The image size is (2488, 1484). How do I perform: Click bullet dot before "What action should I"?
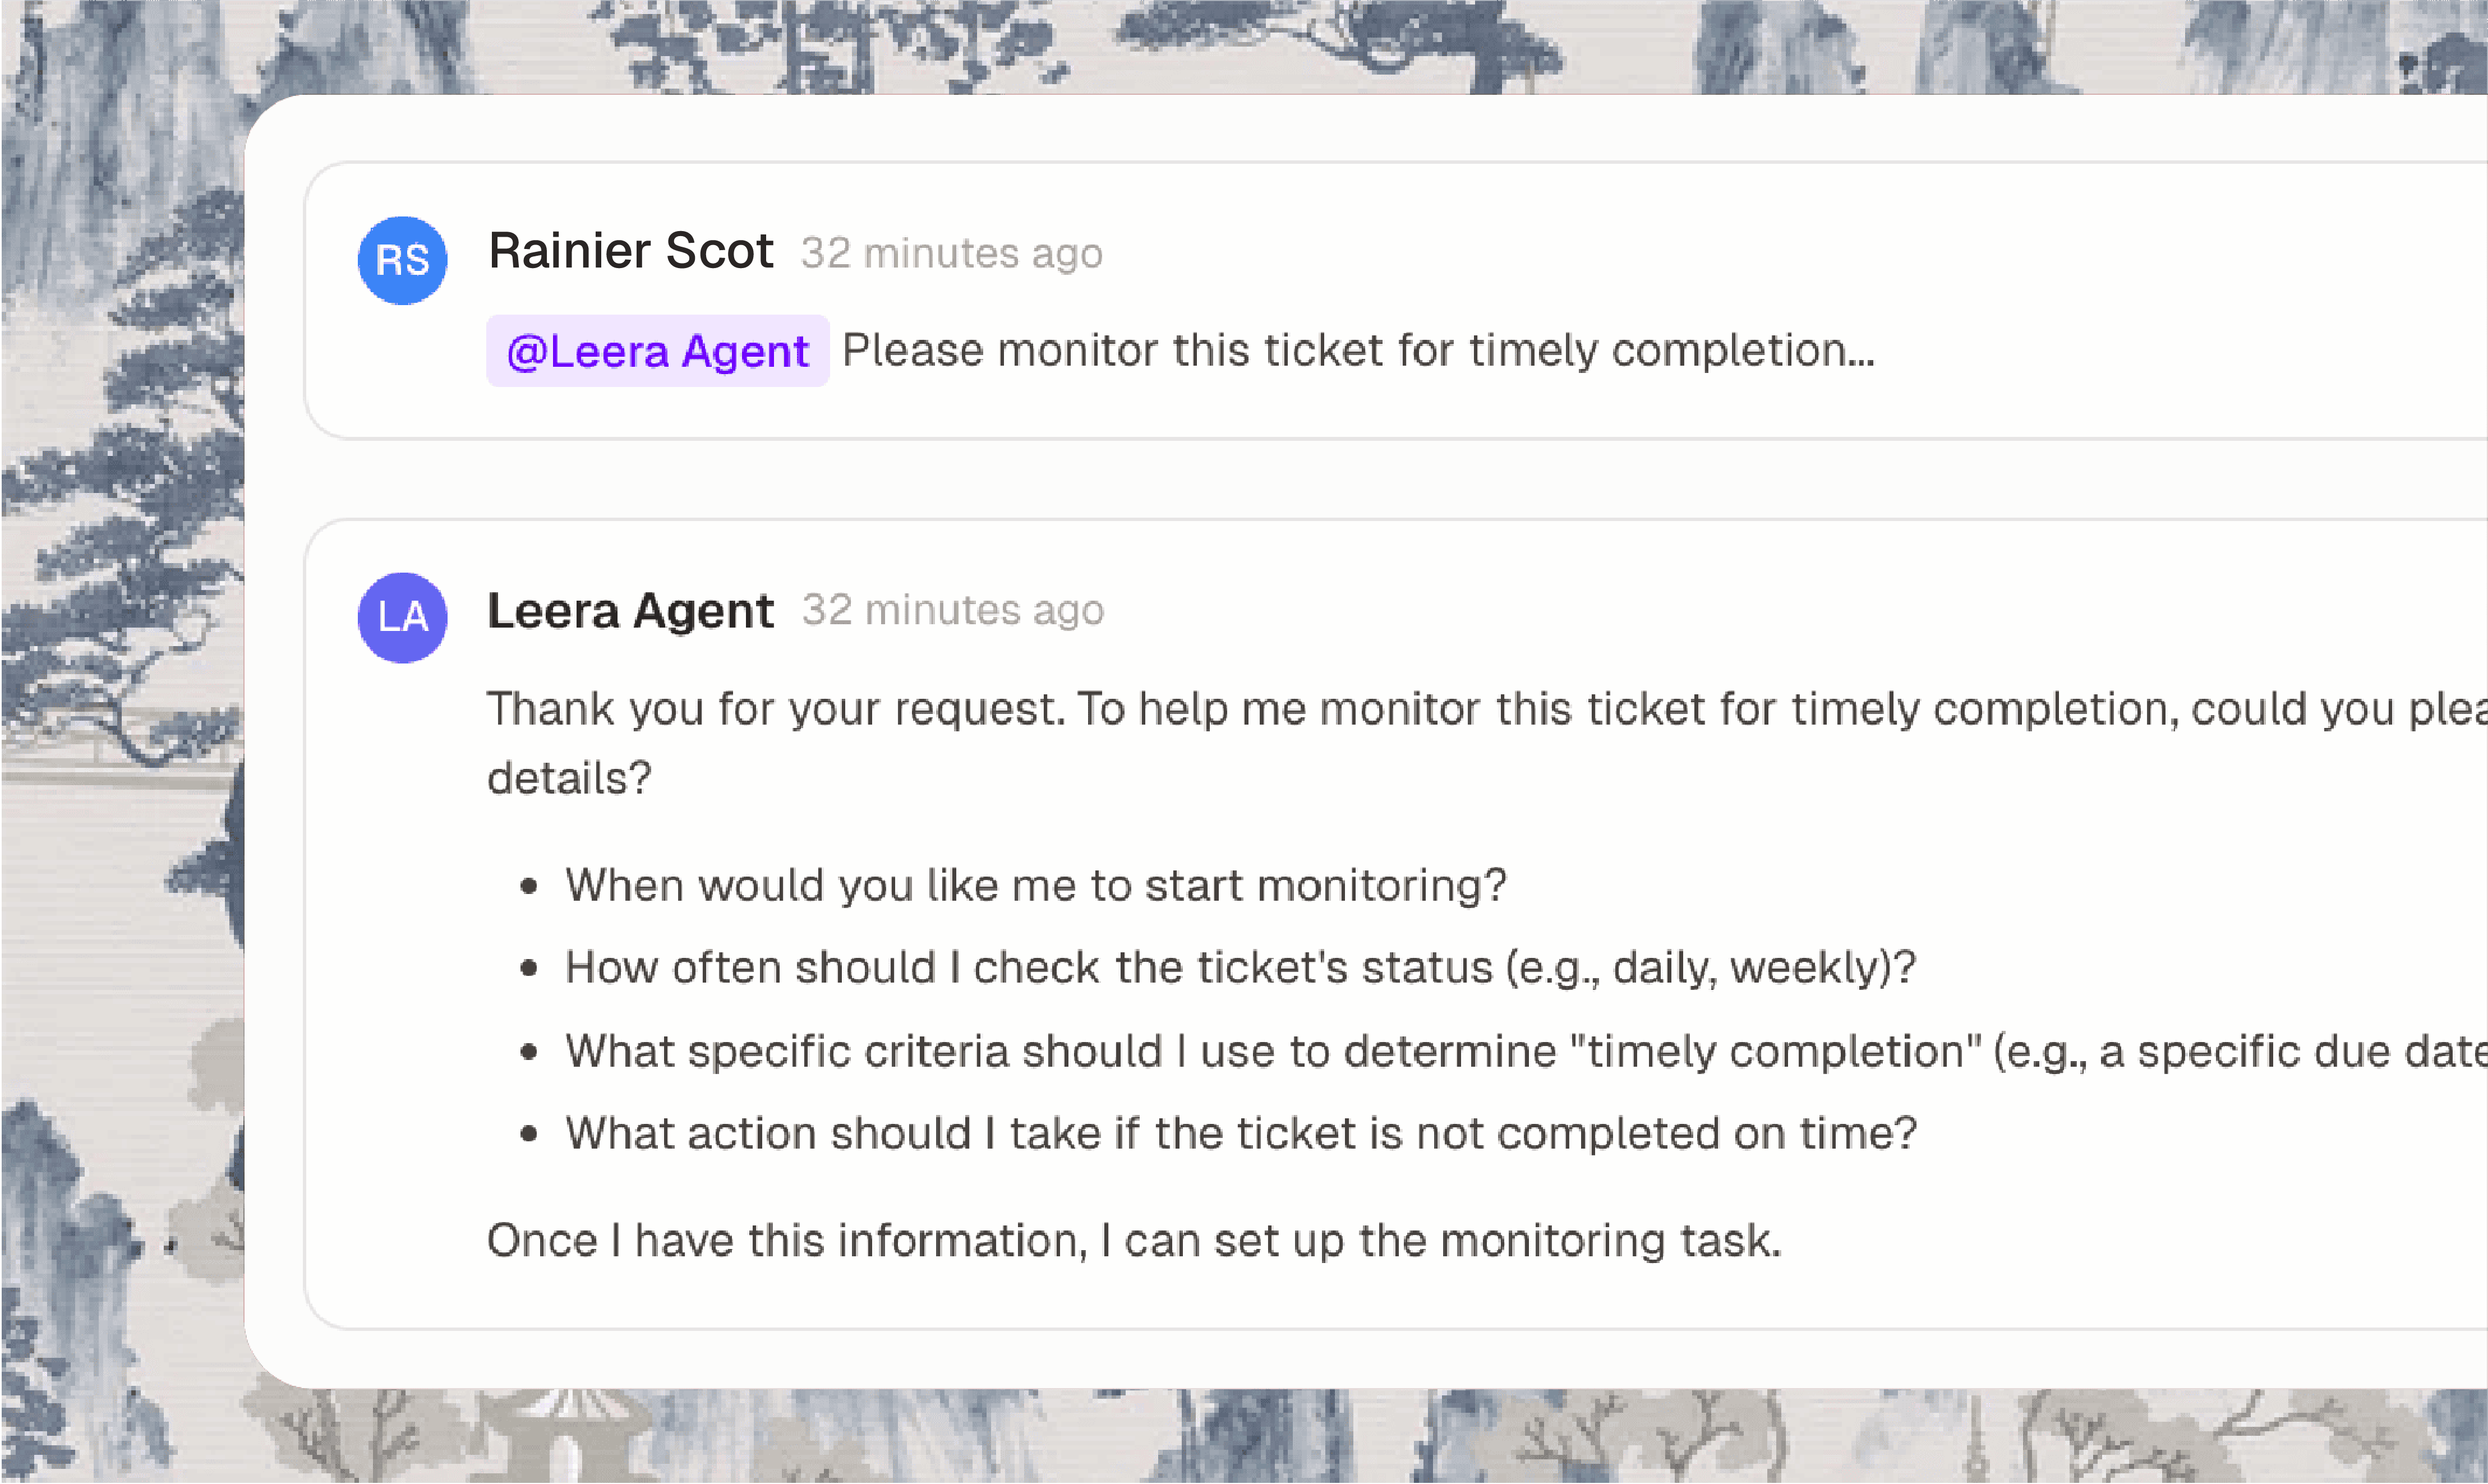click(x=529, y=1135)
